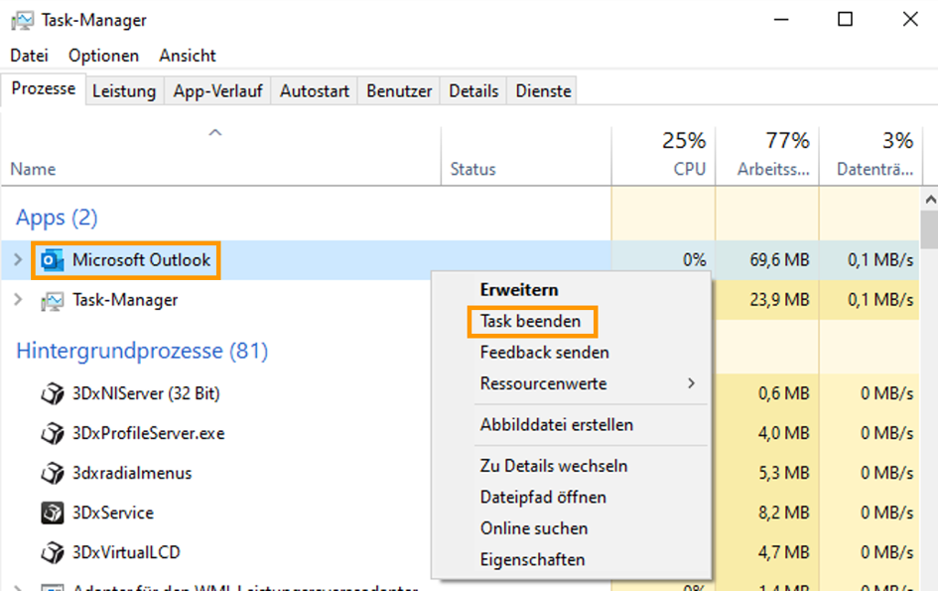Switch to the Leistung tab
Viewport: 938px width, 591px height.
pyautogui.click(x=124, y=91)
